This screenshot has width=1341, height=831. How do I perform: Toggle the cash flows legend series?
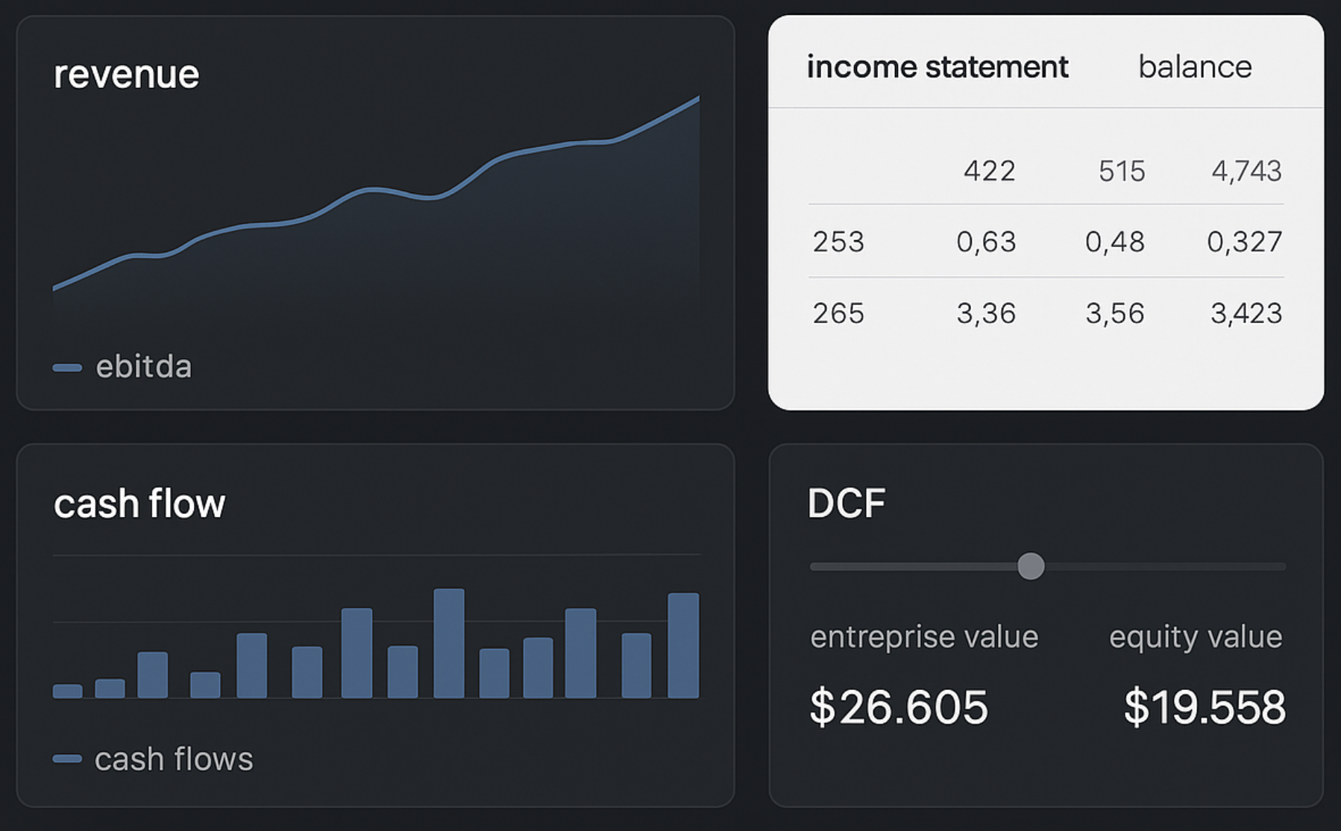point(154,759)
